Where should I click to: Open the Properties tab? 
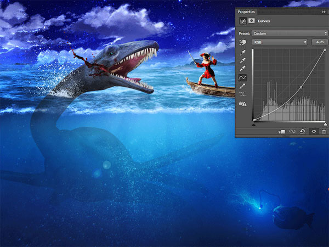pyautogui.click(x=246, y=12)
